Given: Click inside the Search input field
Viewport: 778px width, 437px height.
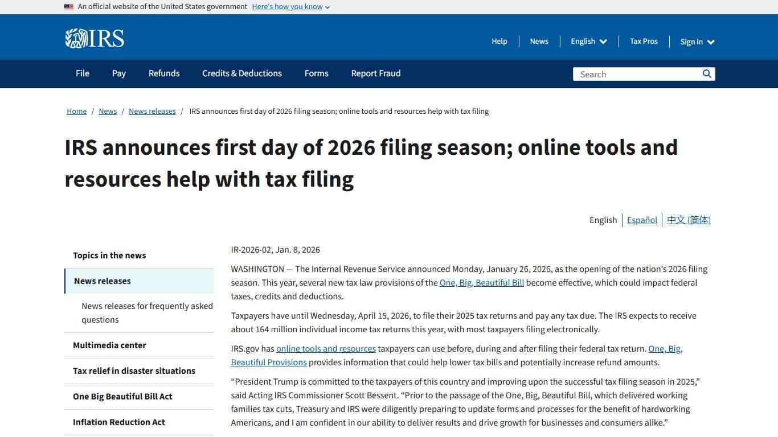Looking at the screenshot, I should click(x=632, y=73).
